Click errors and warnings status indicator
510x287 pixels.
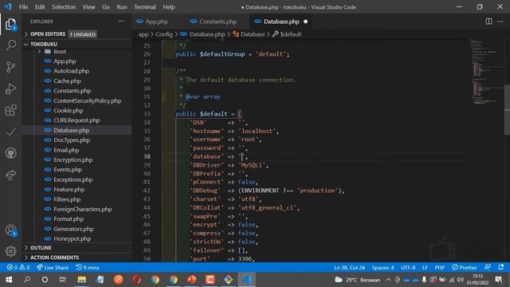coord(18,268)
